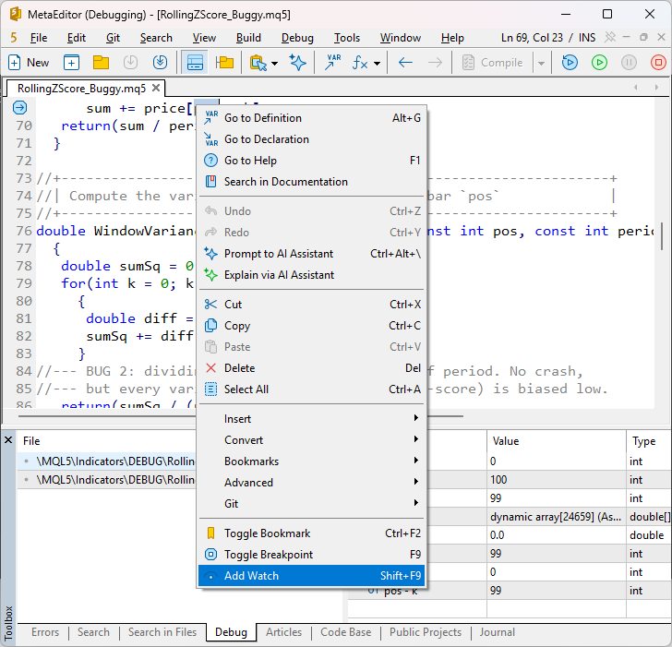The width and height of the screenshot is (672, 647).
Task: Select Copy from the context menu
Action: 312,326
